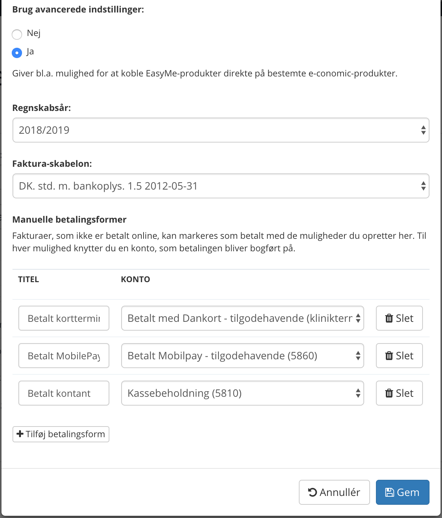Click the Betalt kontant title field
The height and width of the screenshot is (518, 442).
pyautogui.click(x=64, y=393)
